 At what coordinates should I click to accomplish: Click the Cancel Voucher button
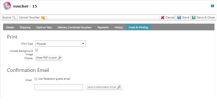tap(32, 17)
